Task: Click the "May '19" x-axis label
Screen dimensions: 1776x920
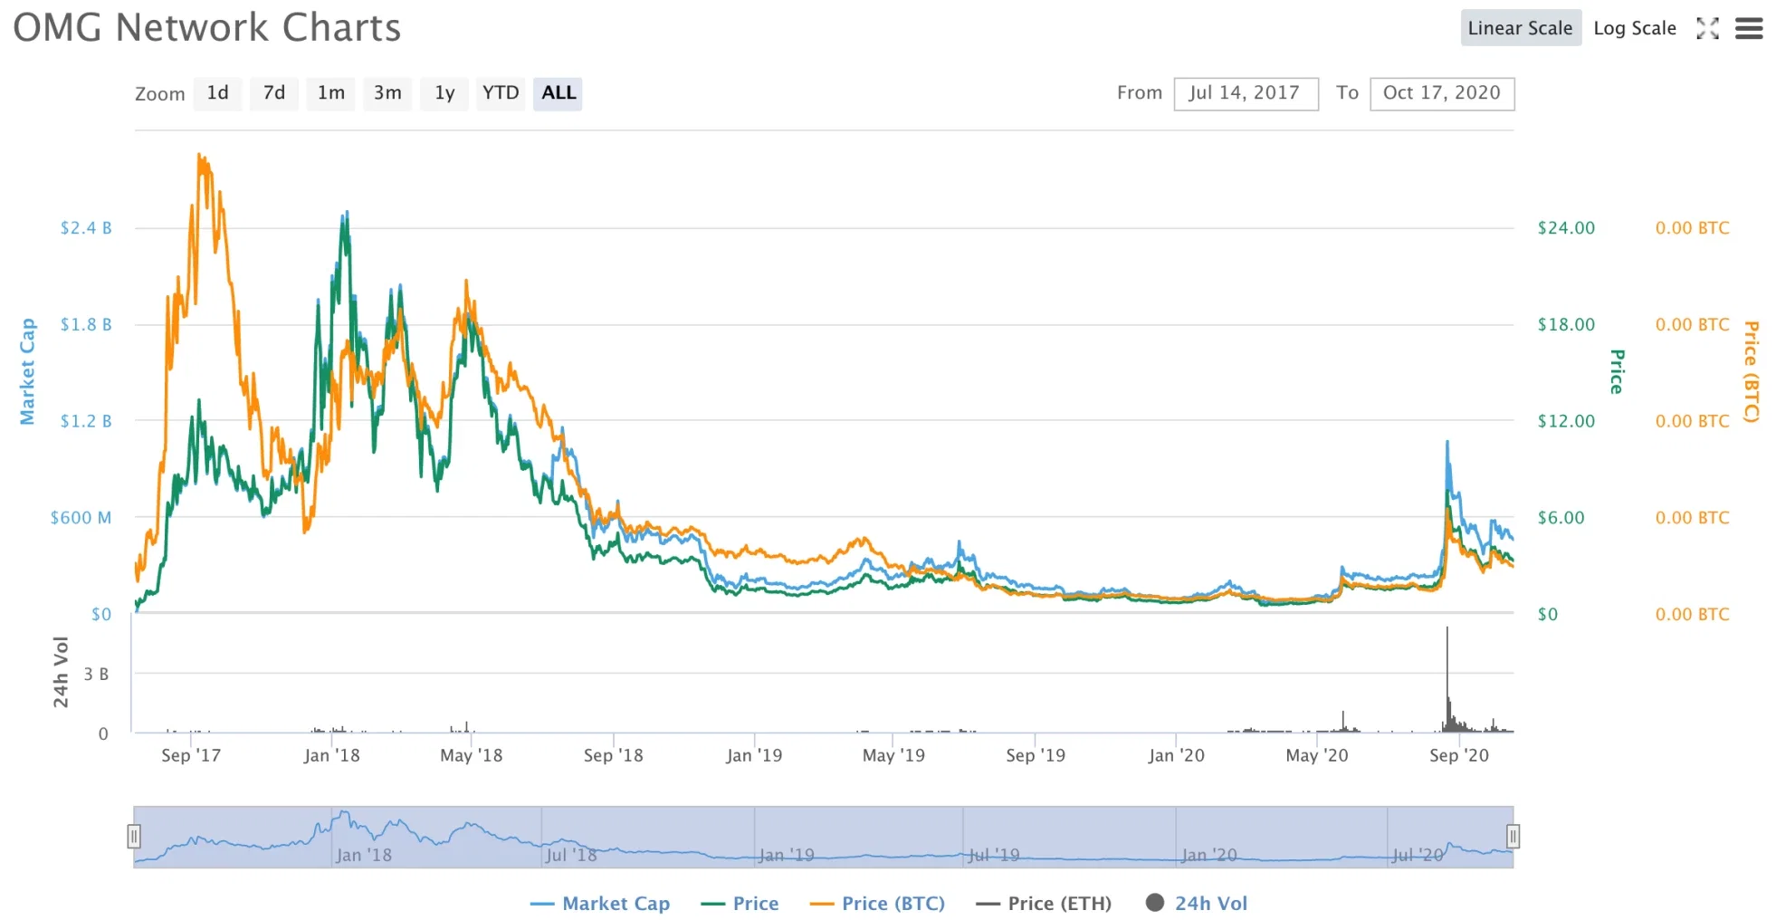Action: click(893, 755)
